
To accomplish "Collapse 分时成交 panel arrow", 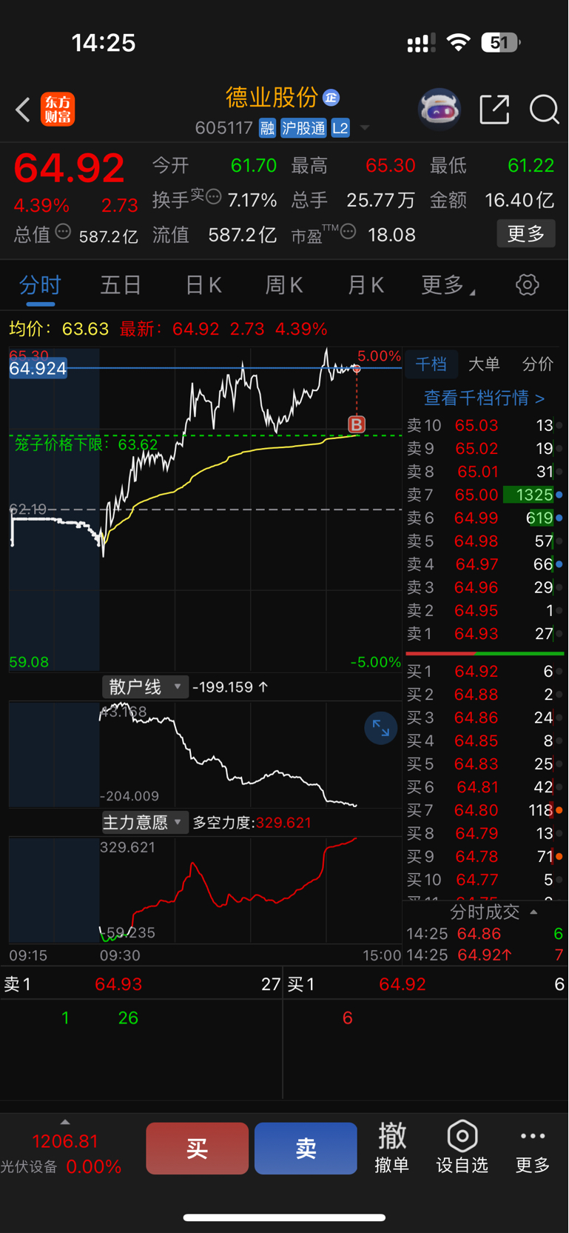I will click(533, 912).
